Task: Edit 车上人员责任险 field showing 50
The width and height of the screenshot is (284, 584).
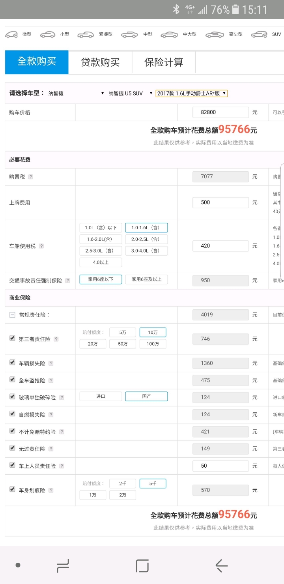Action: (220, 466)
